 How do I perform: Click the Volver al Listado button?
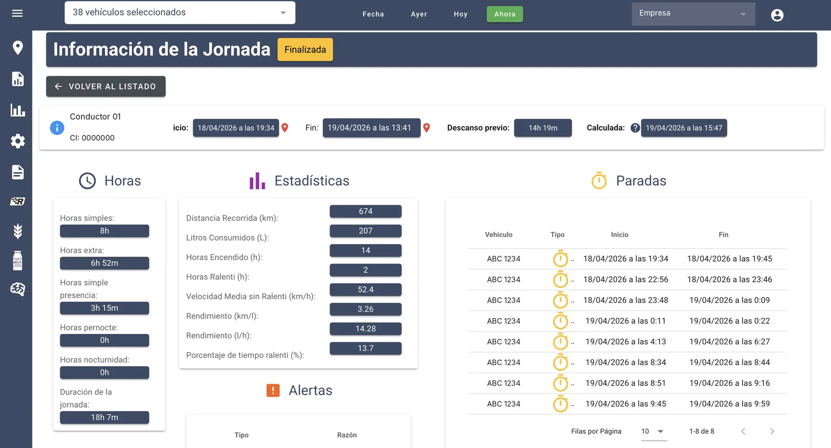(106, 87)
